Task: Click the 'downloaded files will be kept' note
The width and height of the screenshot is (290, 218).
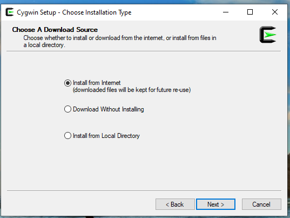Action: [x=132, y=90]
